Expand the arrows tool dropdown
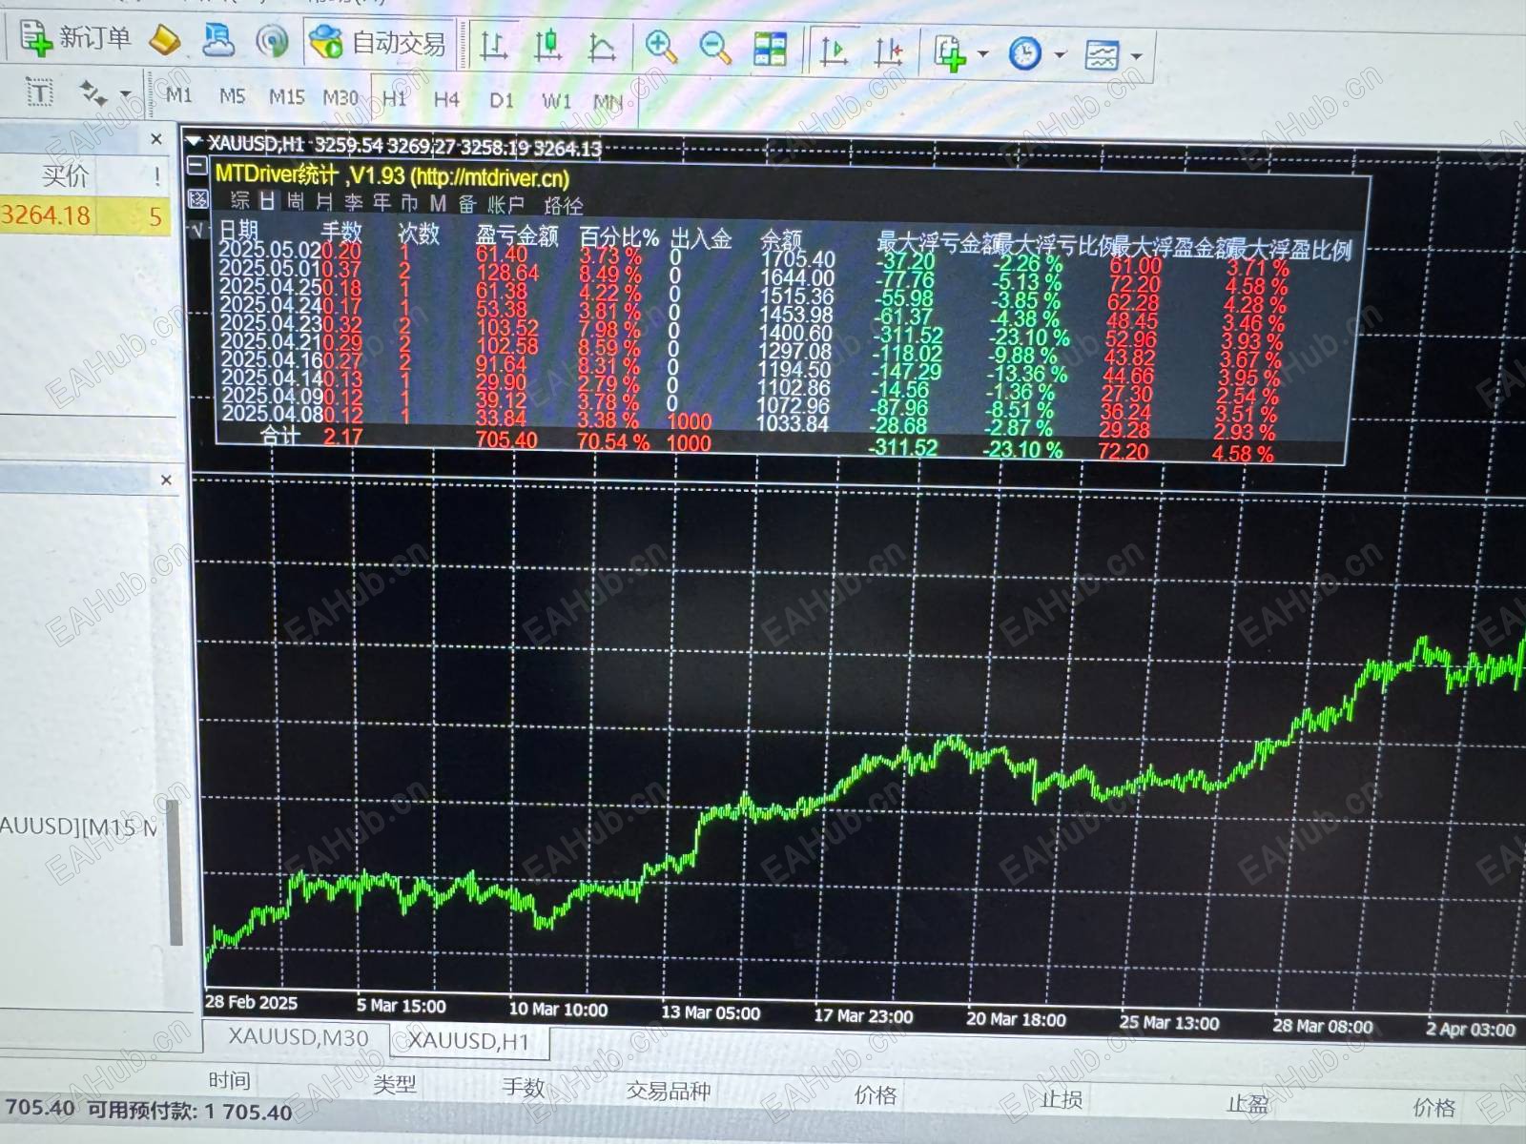The height and width of the screenshot is (1144, 1526). [x=125, y=94]
